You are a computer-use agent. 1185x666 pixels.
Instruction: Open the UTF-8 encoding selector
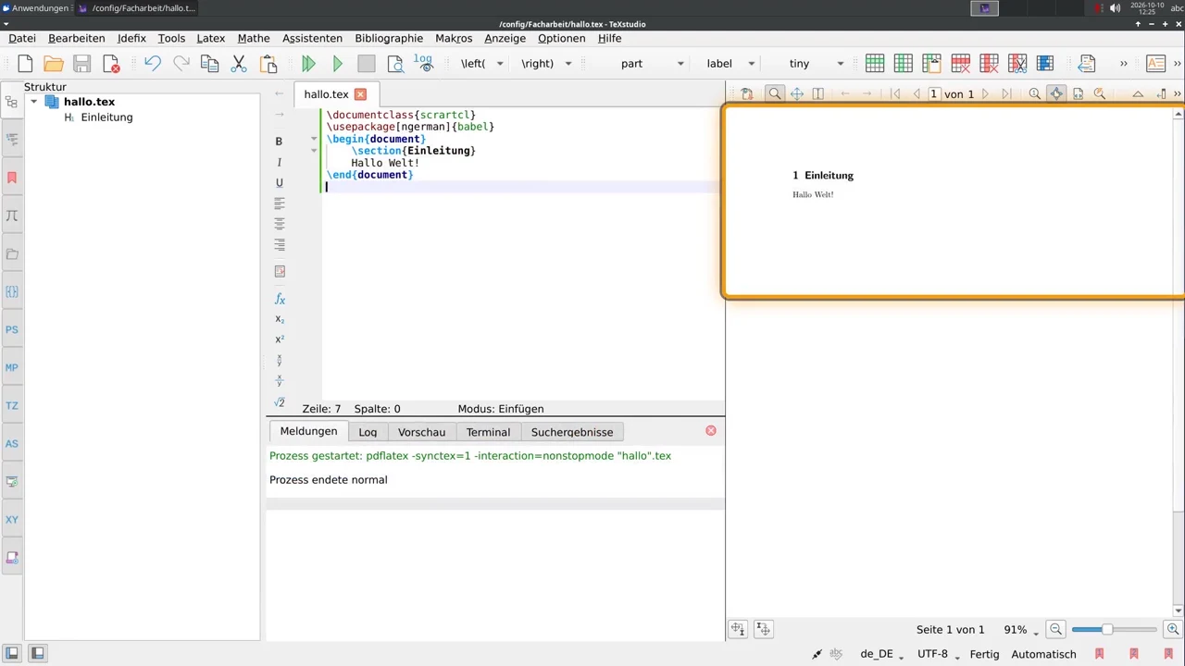coord(938,654)
